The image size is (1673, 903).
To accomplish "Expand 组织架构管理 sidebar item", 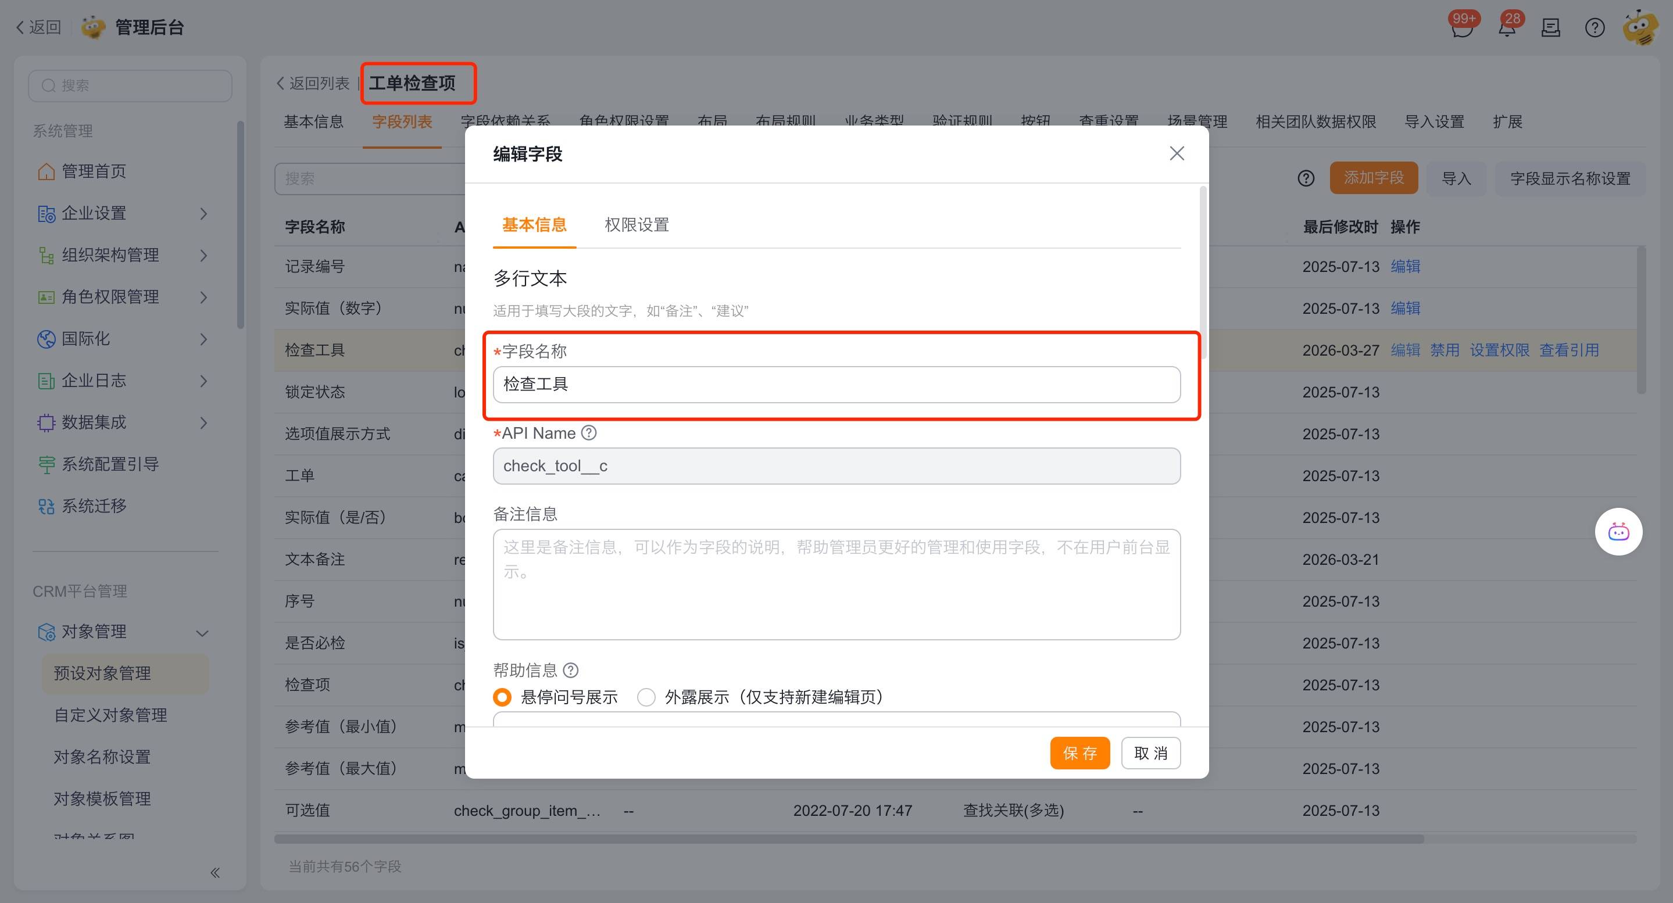I will pos(203,255).
